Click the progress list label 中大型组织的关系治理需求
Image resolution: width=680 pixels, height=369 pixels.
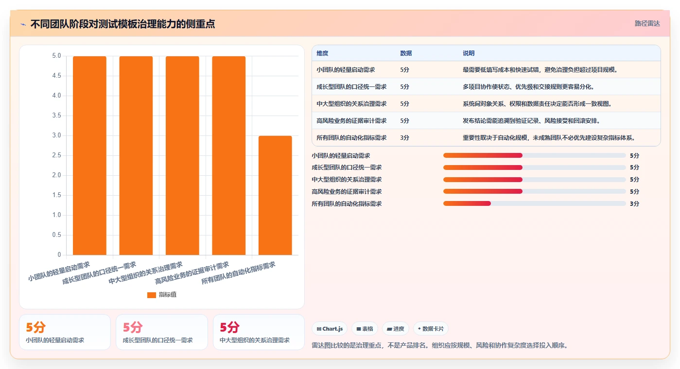(x=347, y=180)
